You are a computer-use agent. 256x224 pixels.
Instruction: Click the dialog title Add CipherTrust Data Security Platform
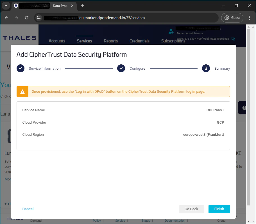pyautogui.click(x=71, y=55)
